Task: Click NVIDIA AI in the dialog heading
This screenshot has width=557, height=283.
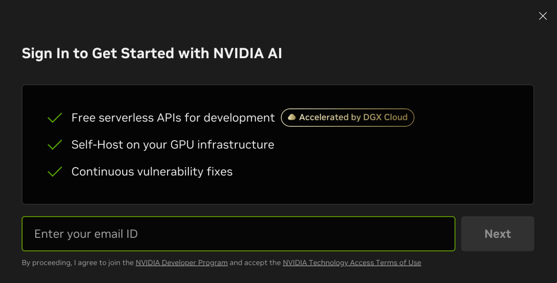Action: (x=248, y=53)
